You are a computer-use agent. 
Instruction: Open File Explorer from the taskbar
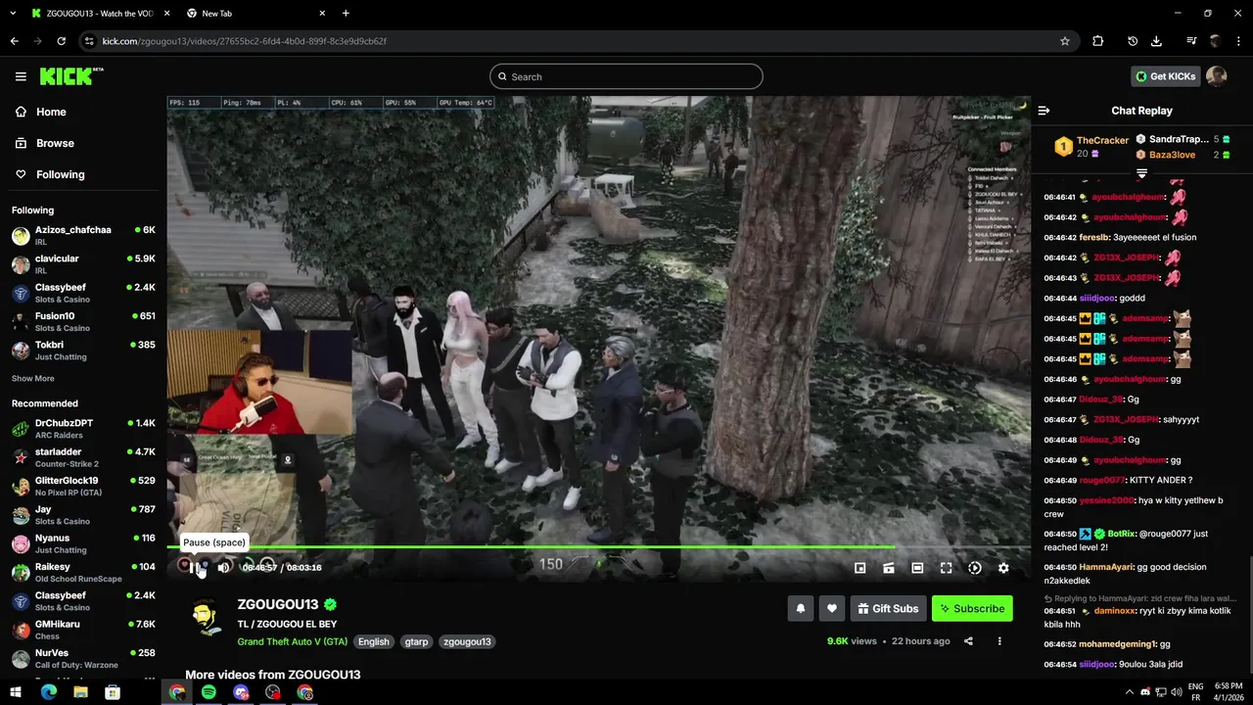(x=80, y=692)
